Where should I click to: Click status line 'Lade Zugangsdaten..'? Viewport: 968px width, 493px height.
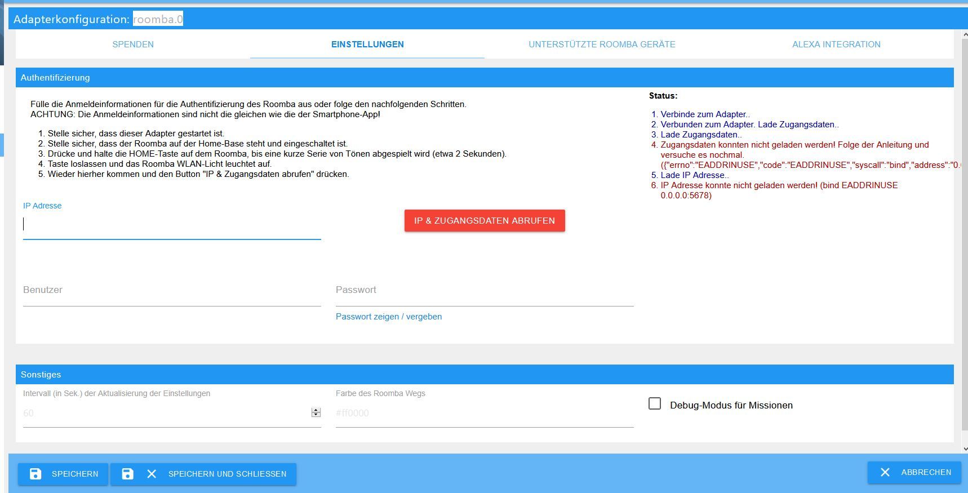point(701,135)
